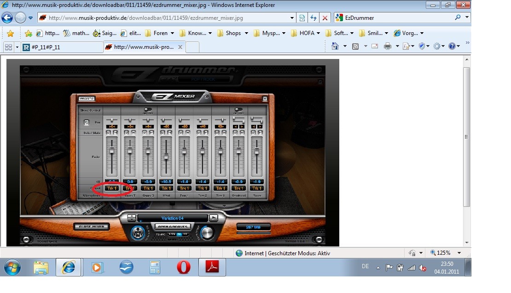
Task: Open Opera from the taskbar
Action: click(x=184, y=267)
